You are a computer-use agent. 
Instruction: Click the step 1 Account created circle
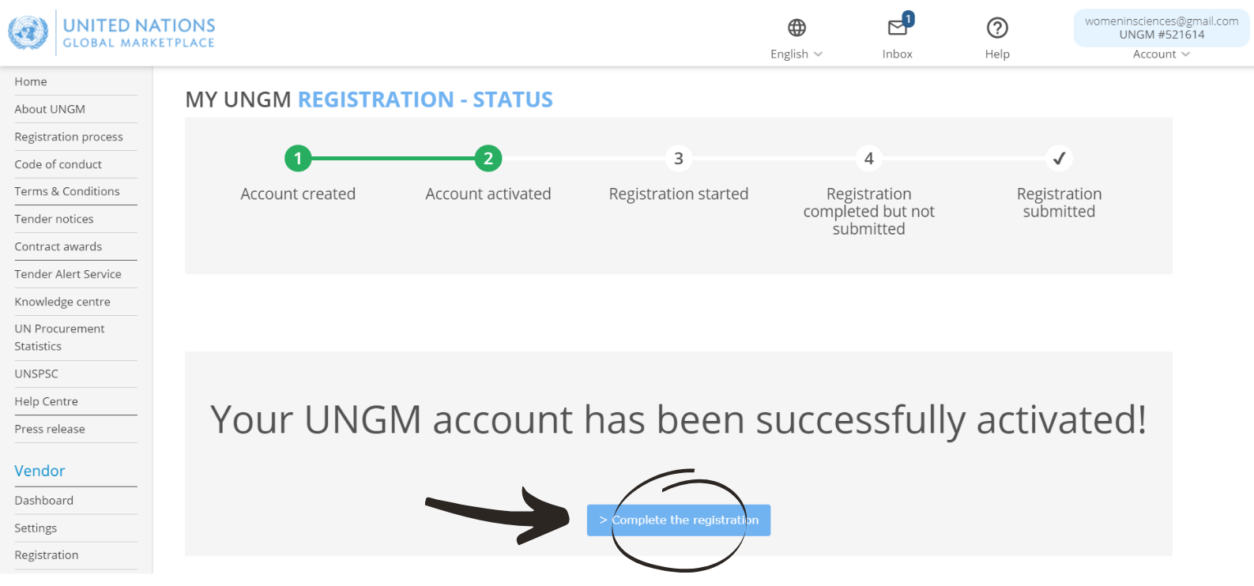(x=298, y=159)
